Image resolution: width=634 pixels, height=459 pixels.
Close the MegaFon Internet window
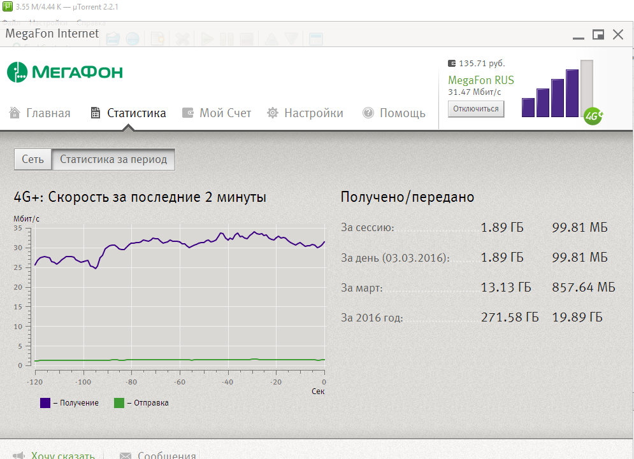click(x=618, y=35)
